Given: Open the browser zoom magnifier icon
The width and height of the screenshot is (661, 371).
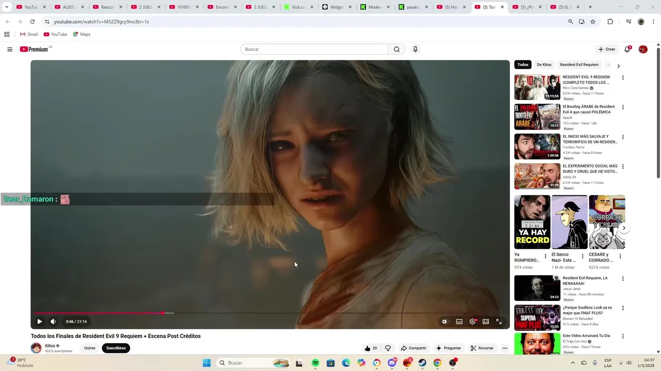Looking at the screenshot, I should coord(571,22).
